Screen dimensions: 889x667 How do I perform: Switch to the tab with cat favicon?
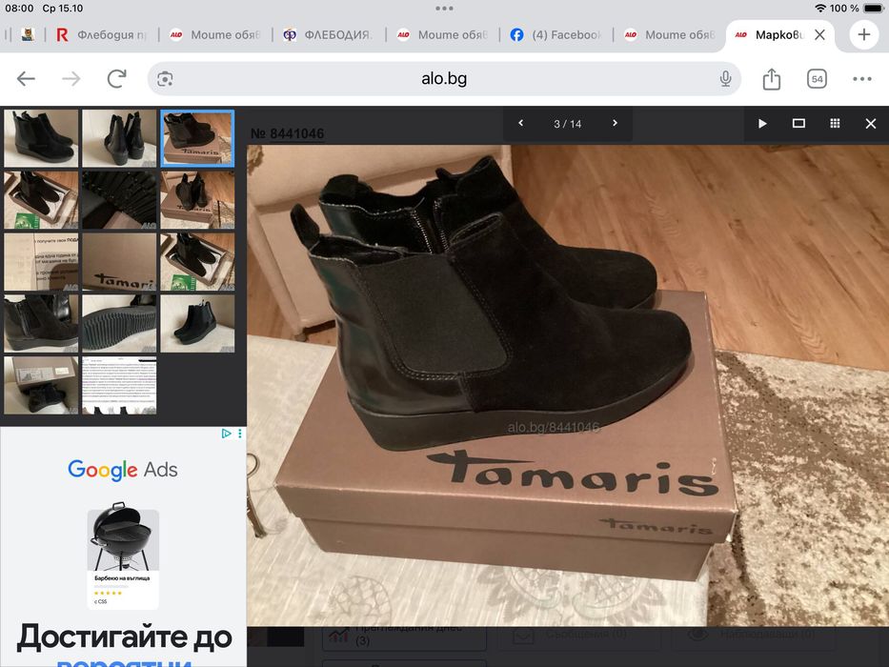point(28,34)
